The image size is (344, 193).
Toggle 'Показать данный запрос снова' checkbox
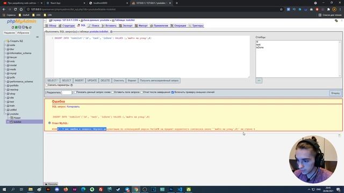(x=75, y=92)
